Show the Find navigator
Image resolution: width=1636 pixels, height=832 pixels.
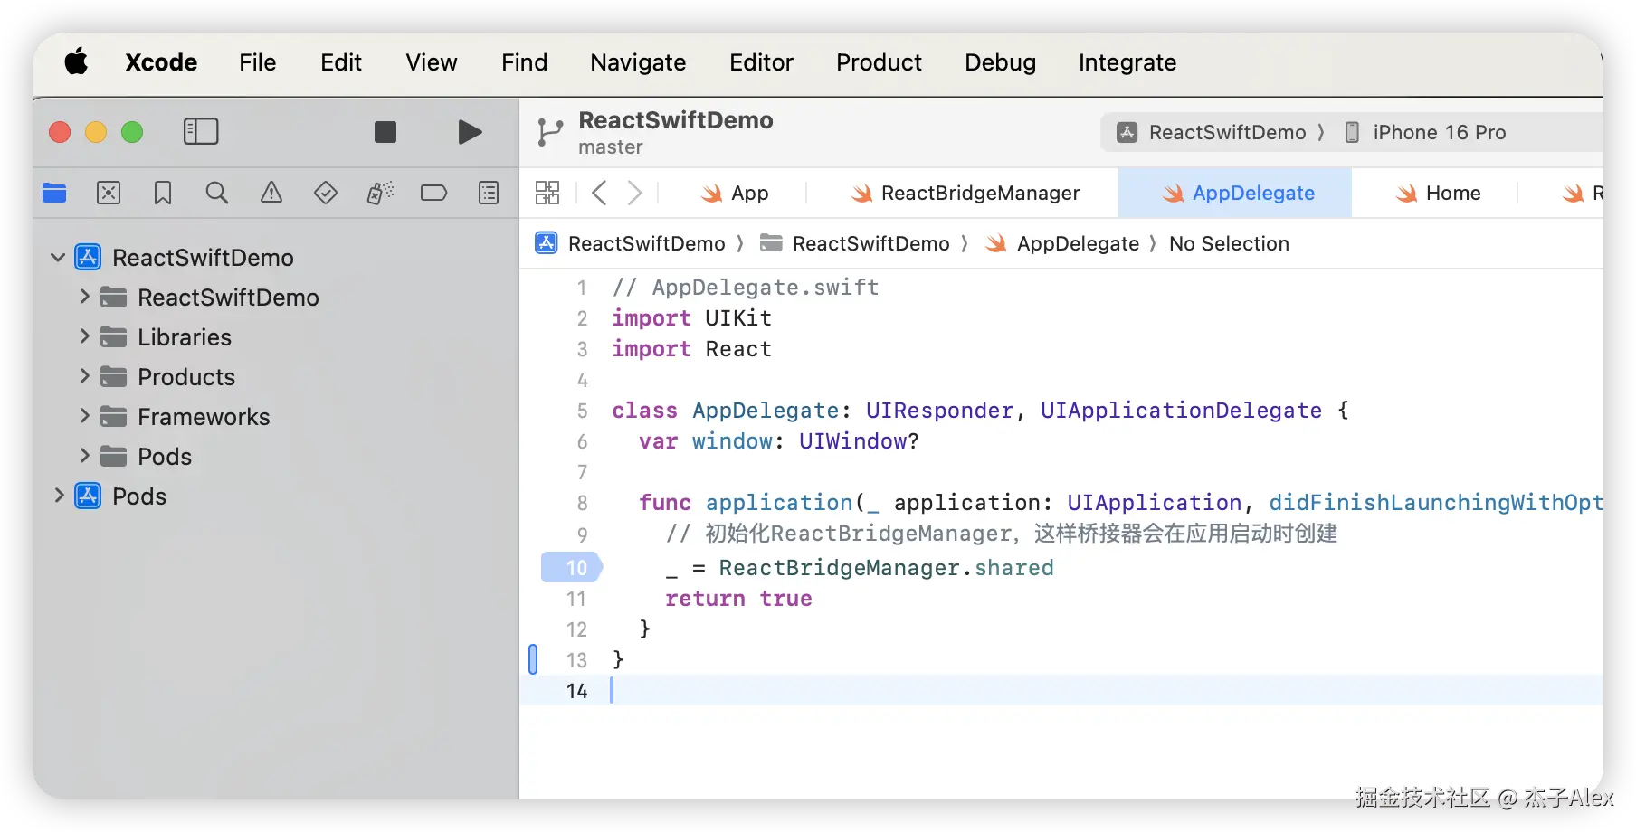click(x=217, y=193)
